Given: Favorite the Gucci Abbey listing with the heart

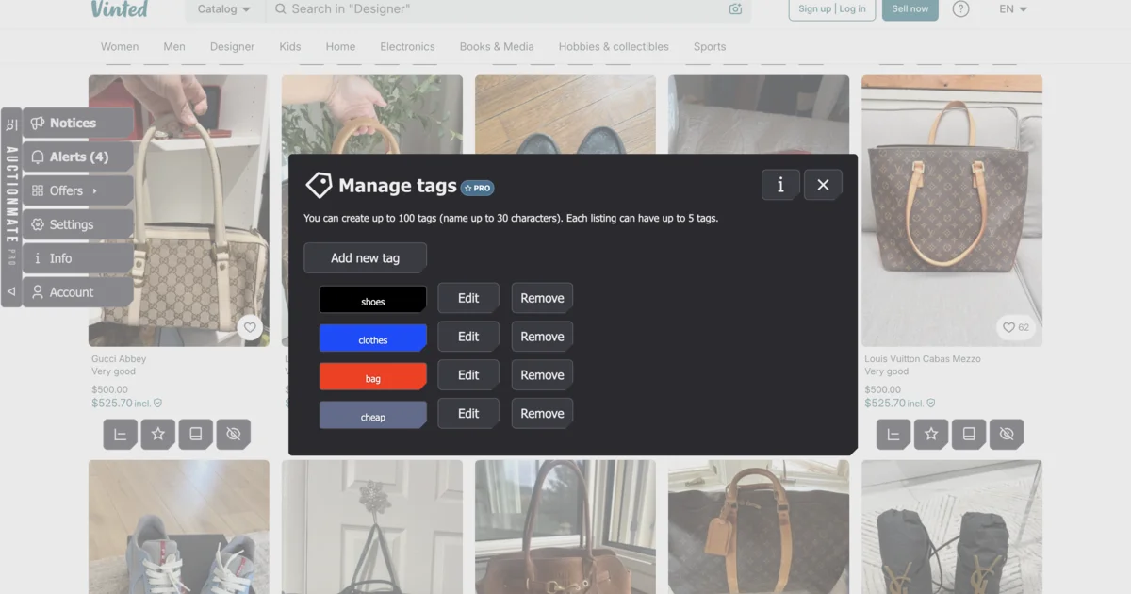Looking at the screenshot, I should (250, 328).
